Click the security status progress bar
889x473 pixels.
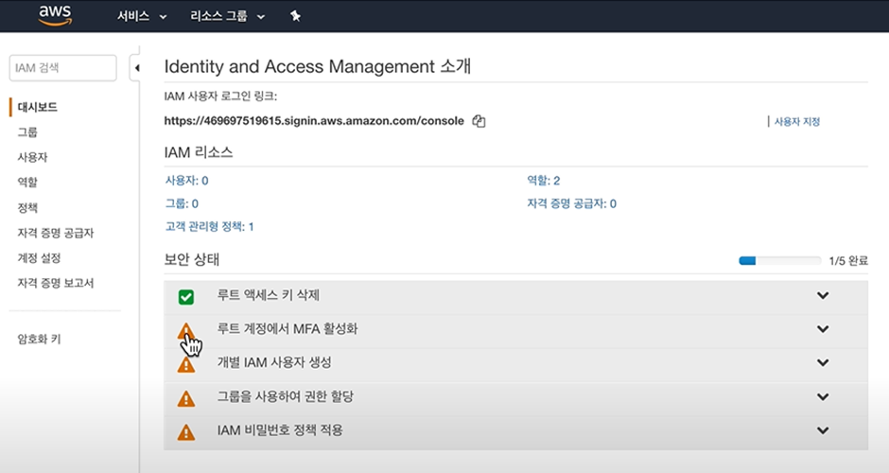pos(779,261)
